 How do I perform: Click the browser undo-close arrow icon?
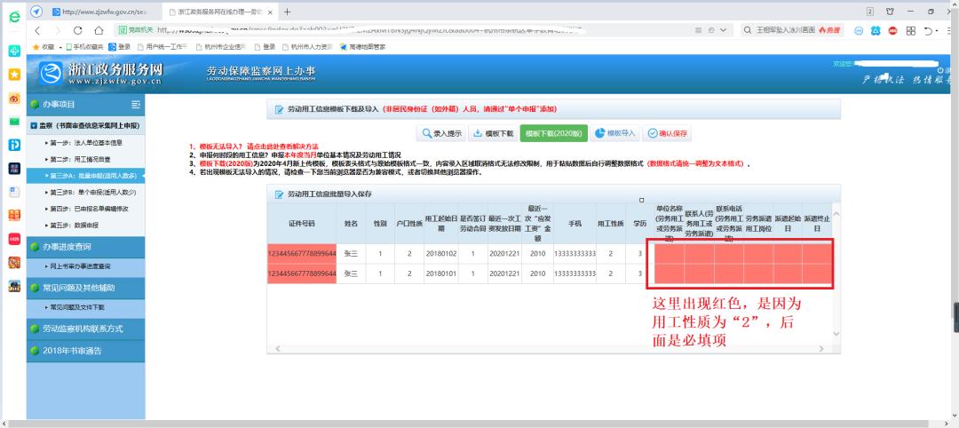coord(928,30)
